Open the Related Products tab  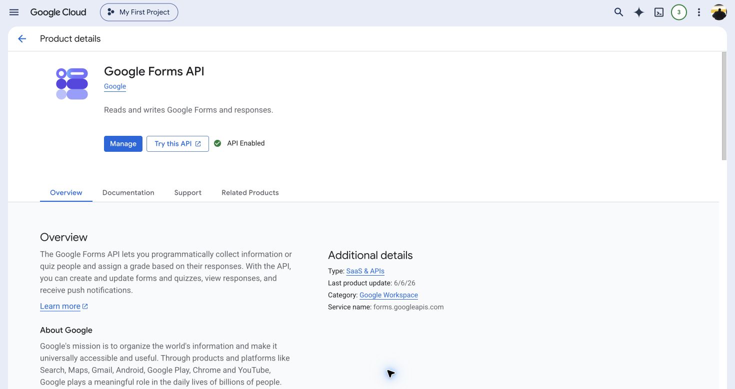pos(250,193)
